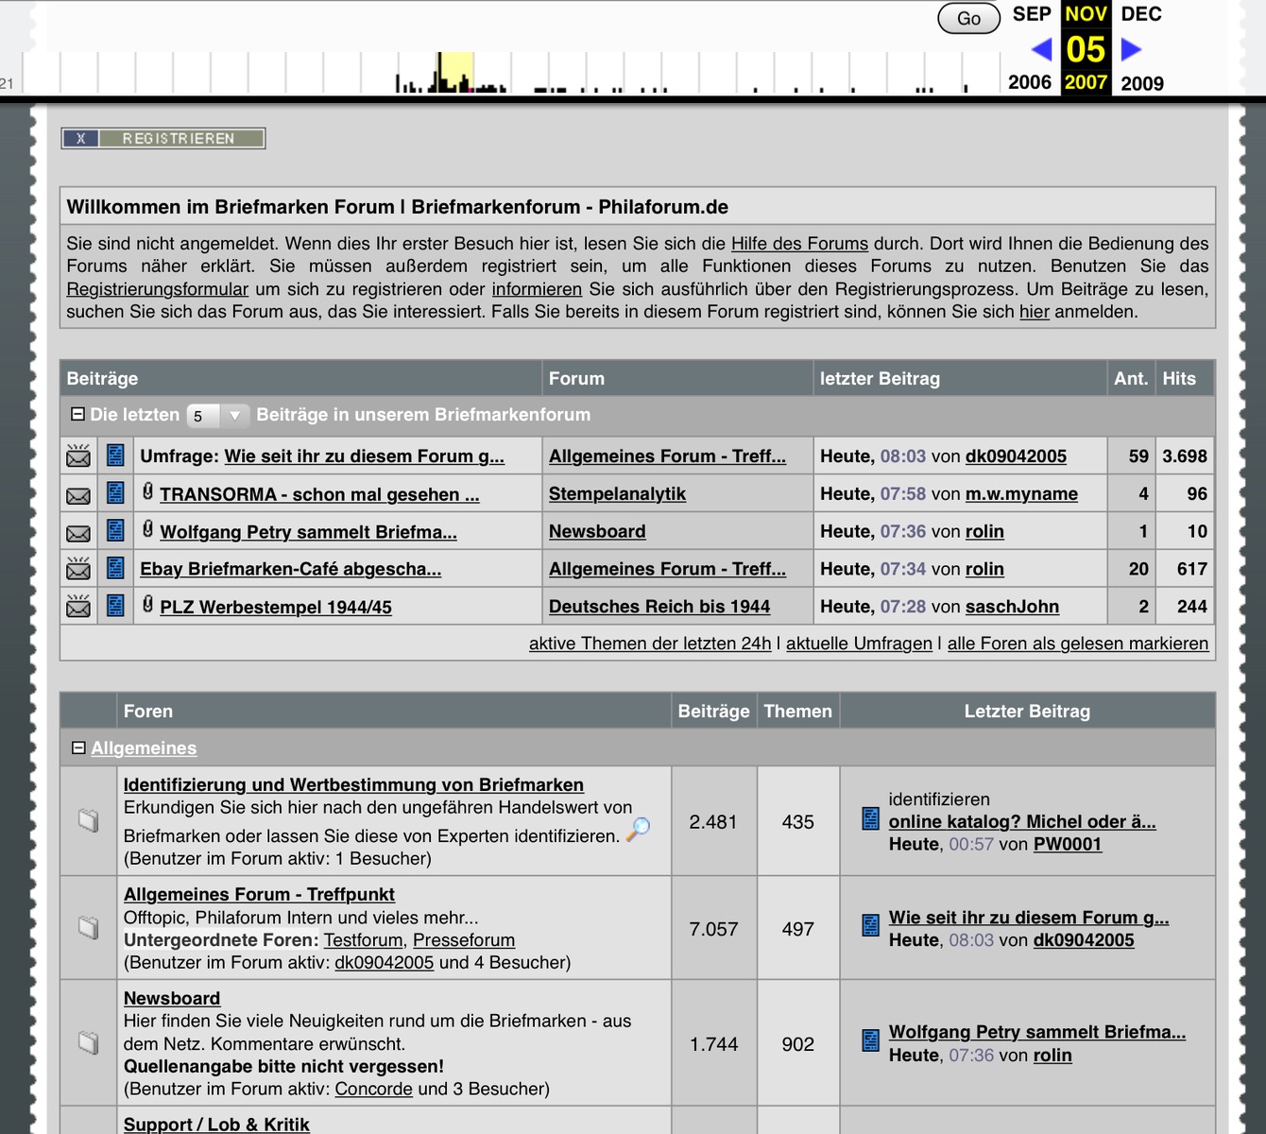
Task: Select DEC month in the archive toolbar
Action: point(1140,14)
